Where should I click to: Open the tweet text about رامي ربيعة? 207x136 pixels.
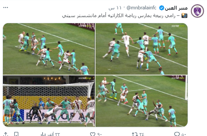[119, 15]
